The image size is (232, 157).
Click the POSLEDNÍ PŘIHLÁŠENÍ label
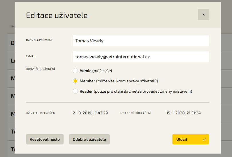coord(135,113)
